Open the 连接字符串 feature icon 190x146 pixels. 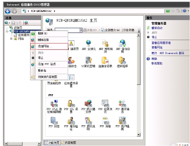(105, 62)
